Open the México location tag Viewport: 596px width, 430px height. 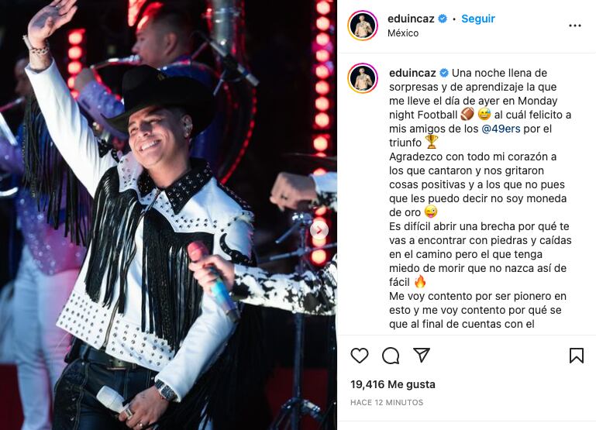[403, 33]
